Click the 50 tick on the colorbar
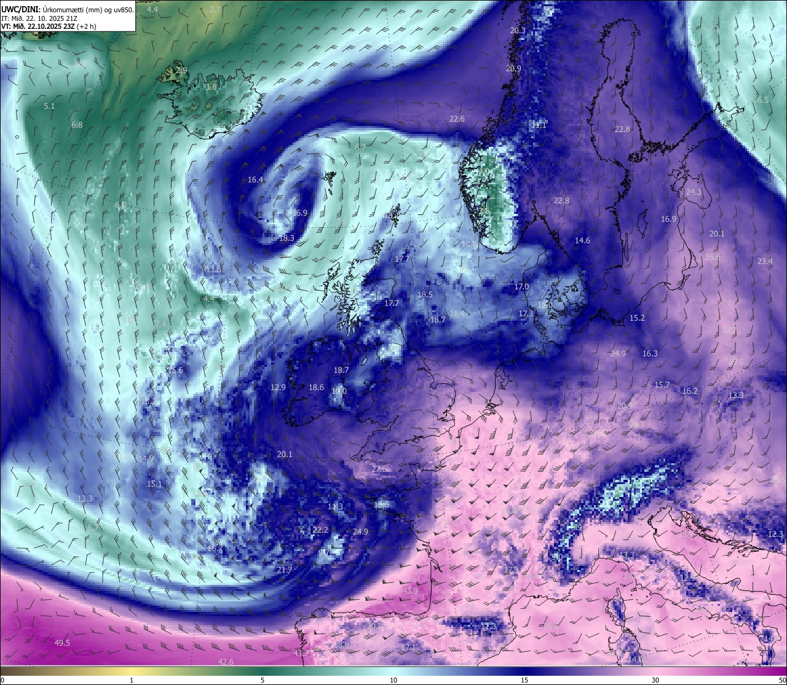This screenshot has height=685, width=787. coord(782,680)
